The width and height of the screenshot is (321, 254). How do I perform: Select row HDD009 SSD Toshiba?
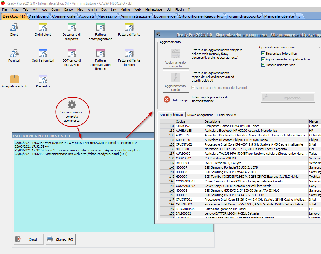[240, 177]
